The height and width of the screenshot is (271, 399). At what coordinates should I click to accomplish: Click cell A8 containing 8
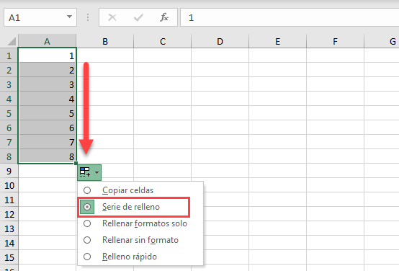(x=47, y=156)
